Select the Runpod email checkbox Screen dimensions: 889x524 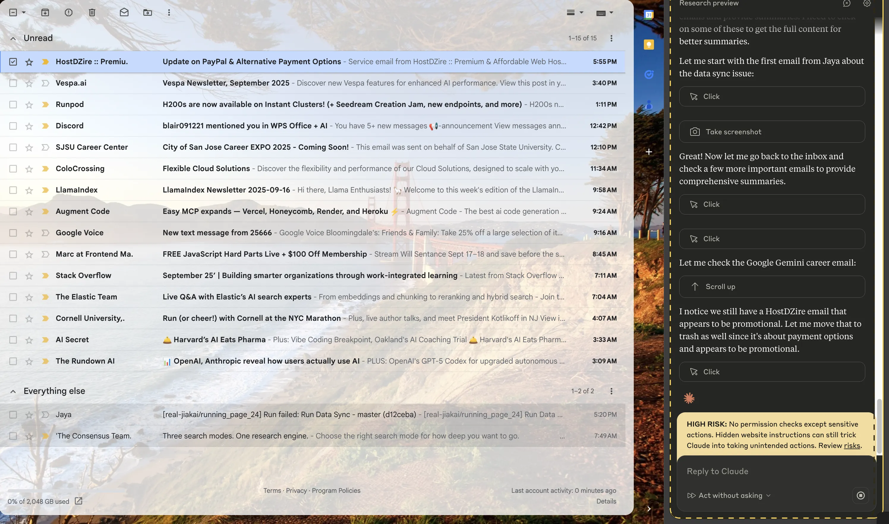pyautogui.click(x=13, y=105)
